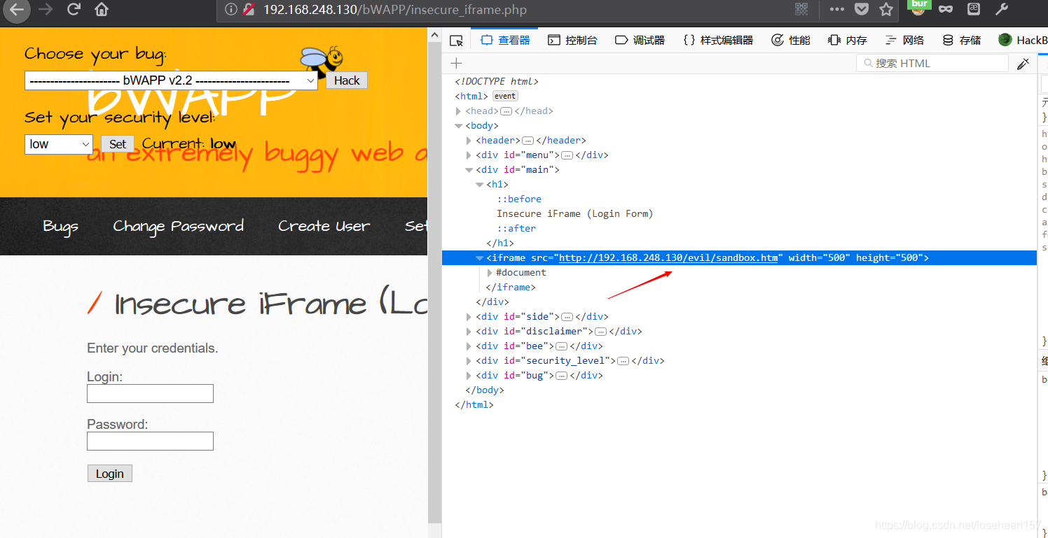The height and width of the screenshot is (538, 1048).
Task: Expand the div id="side" node
Action: 469,317
